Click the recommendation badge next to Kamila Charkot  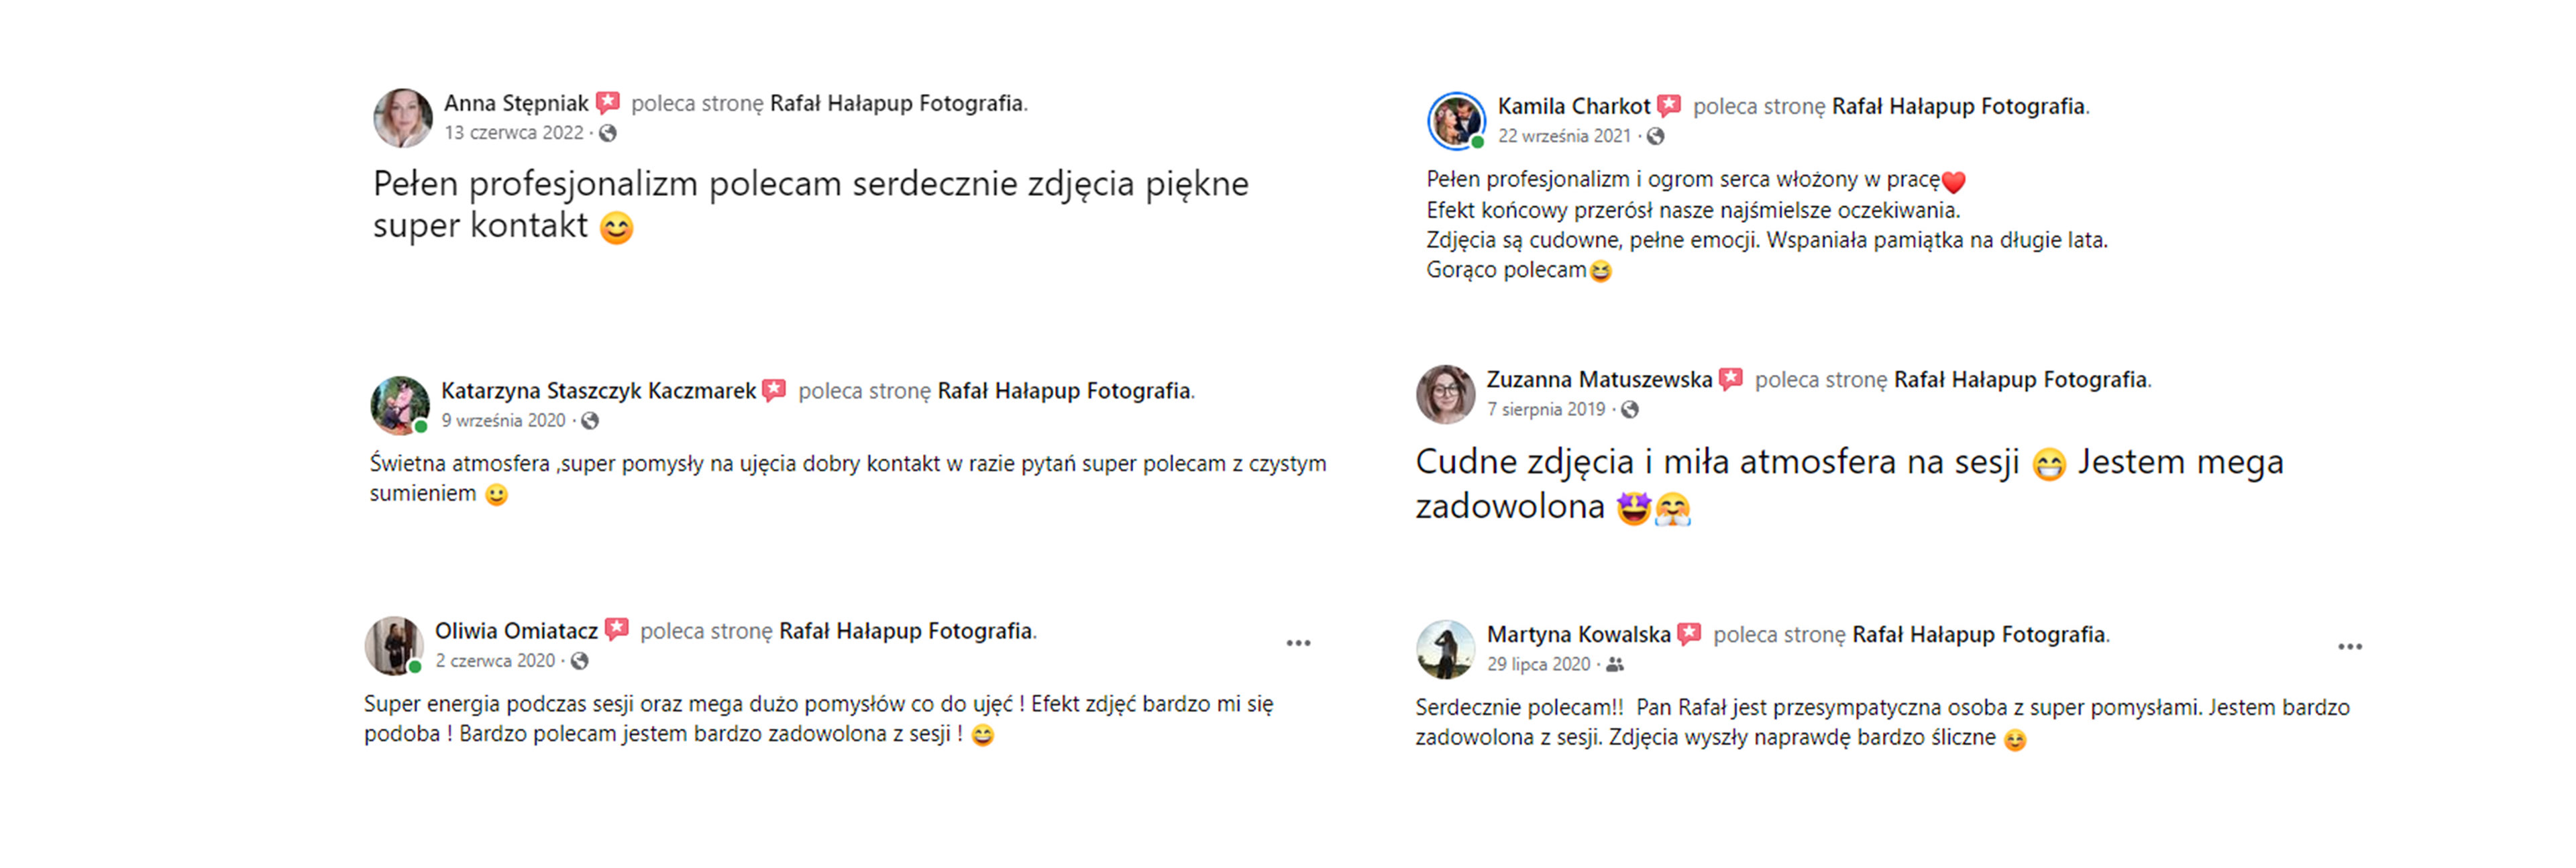(1669, 105)
